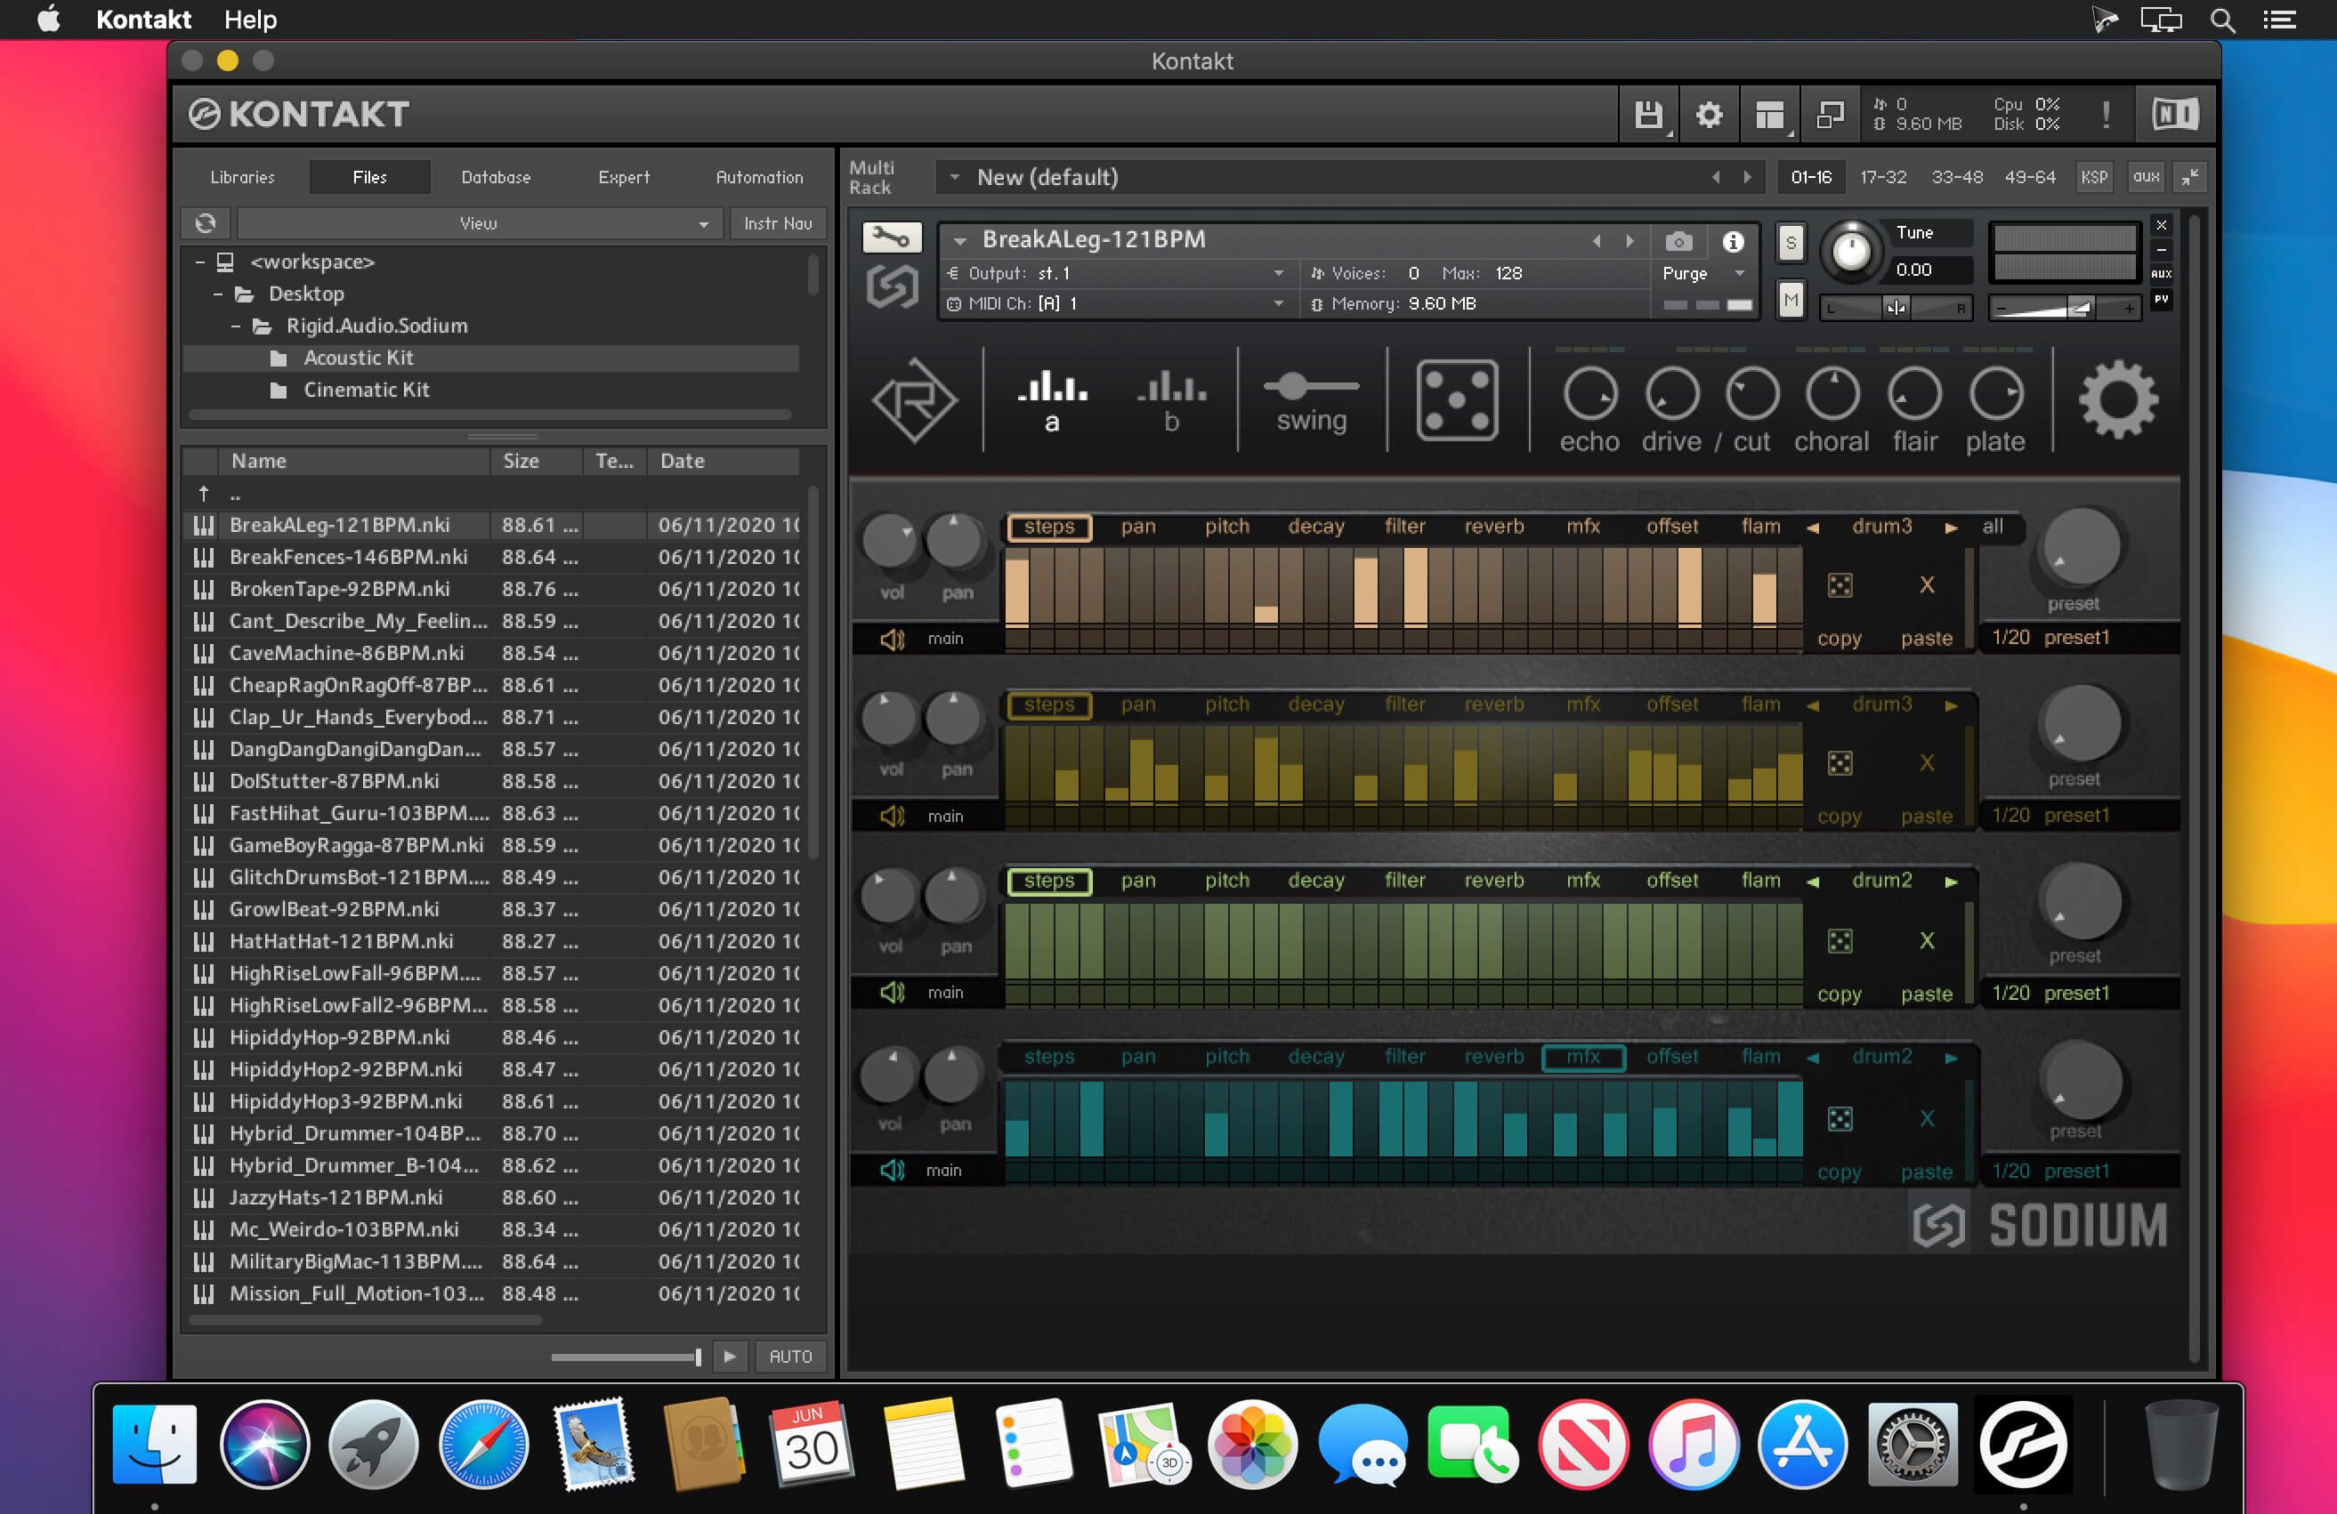This screenshot has width=2337, height=1514.
Task: Clear first row sequence X icon
Action: point(1927,586)
